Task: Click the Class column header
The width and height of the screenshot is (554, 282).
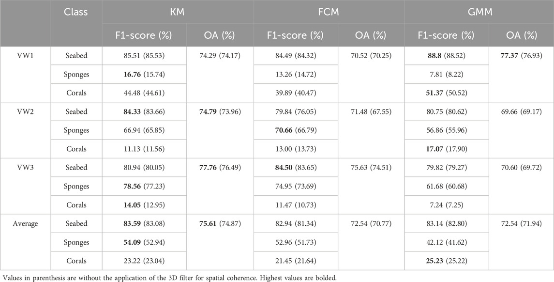Action: pos(75,11)
